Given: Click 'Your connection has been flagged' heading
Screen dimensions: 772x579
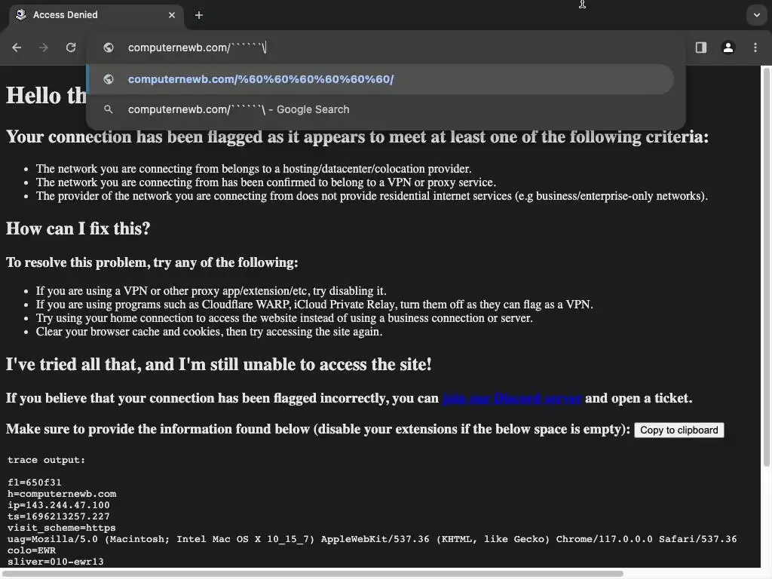Looking at the screenshot, I should [x=357, y=137].
